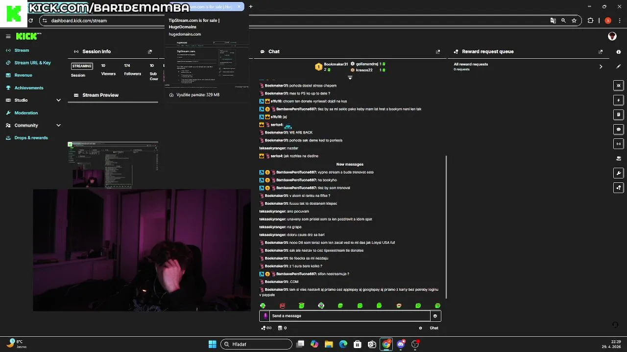Expand All reward requests arrow
The width and height of the screenshot is (627, 352).
coord(601,66)
